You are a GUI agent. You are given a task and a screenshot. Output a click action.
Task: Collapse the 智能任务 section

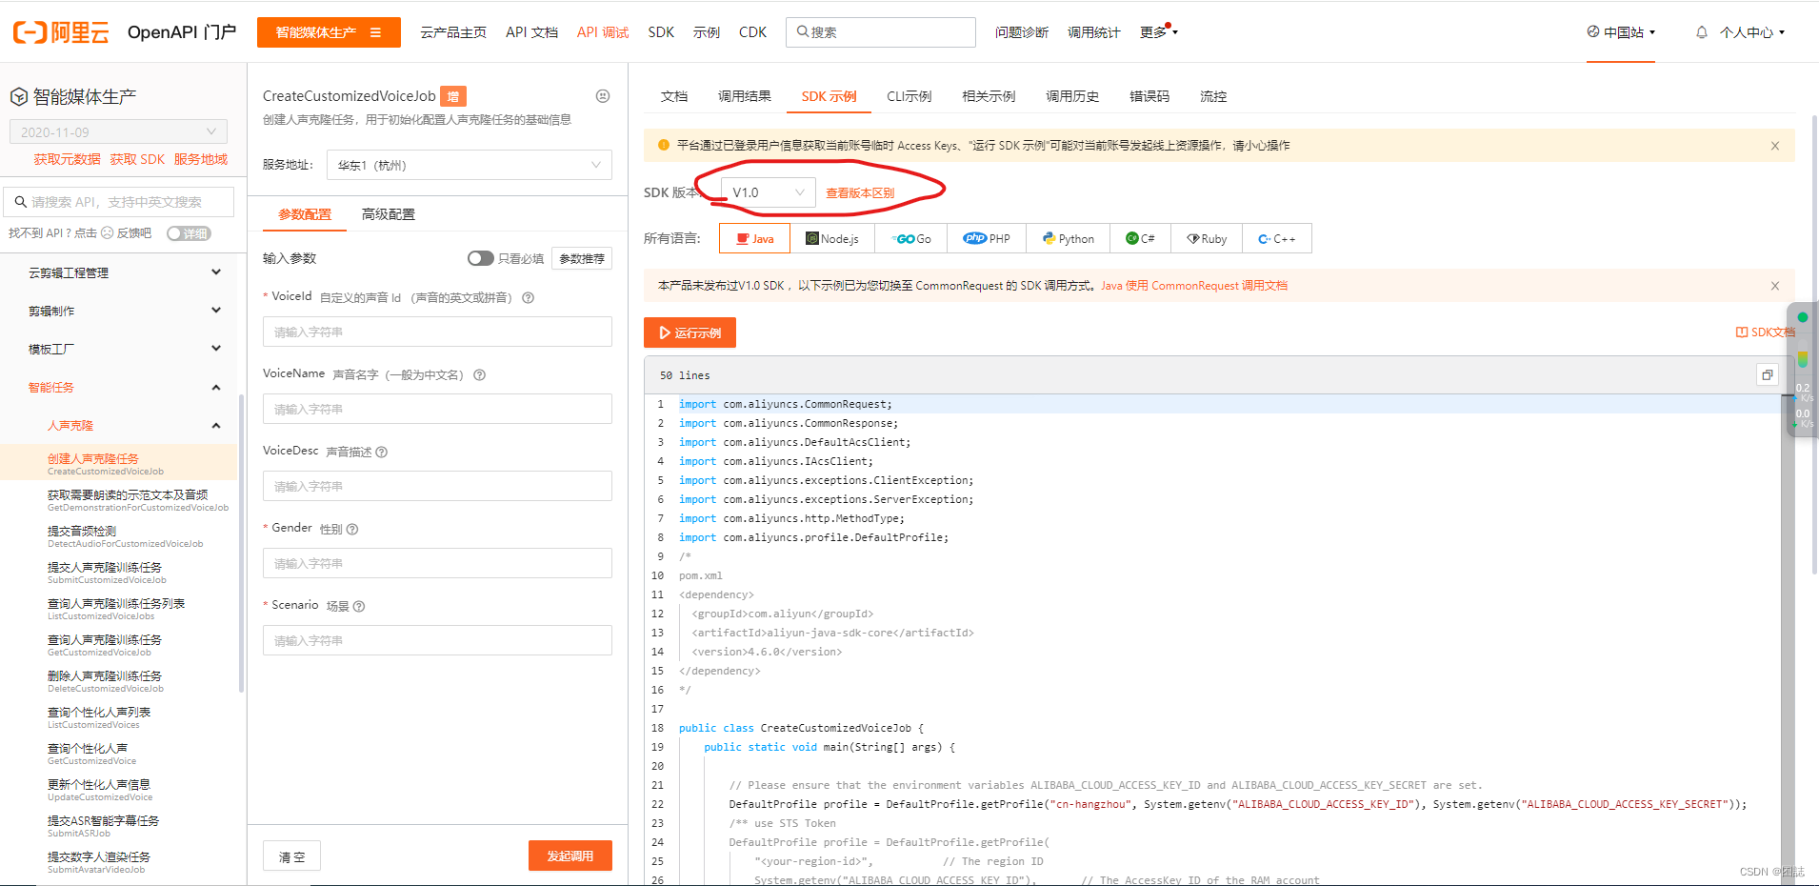click(124, 388)
